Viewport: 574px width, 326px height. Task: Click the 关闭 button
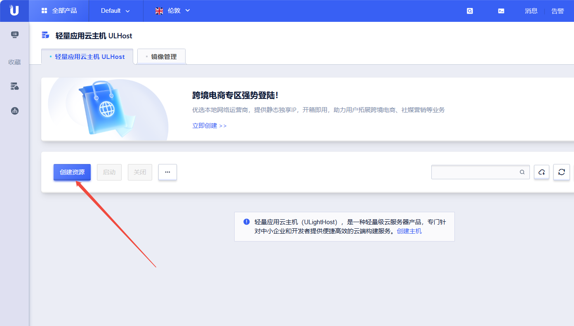140,172
